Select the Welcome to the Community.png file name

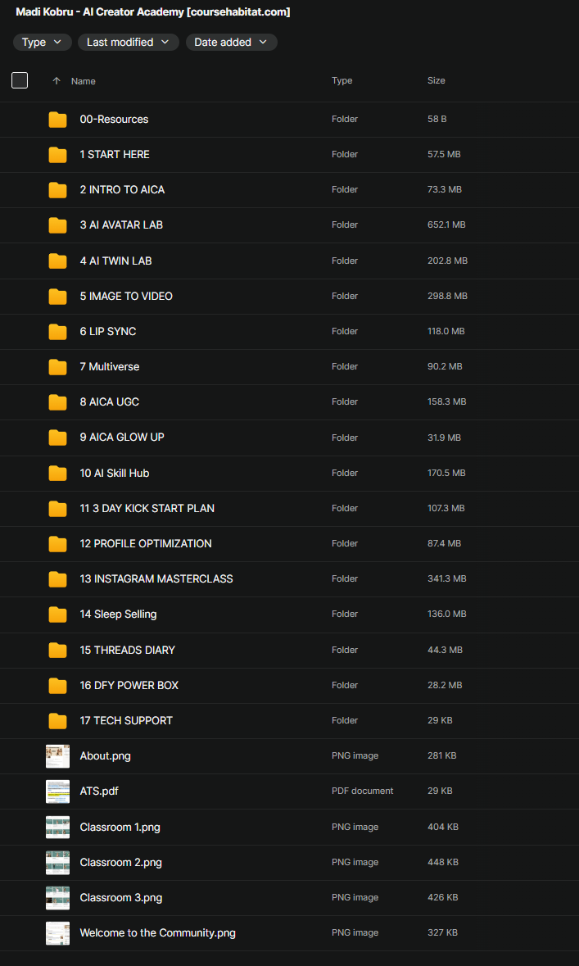point(157,932)
